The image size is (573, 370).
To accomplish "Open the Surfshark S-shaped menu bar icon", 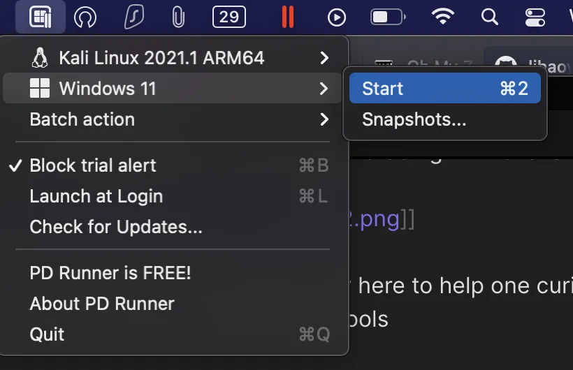I will (x=134, y=17).
